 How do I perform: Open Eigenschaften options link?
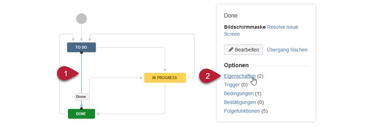(240, 76)
